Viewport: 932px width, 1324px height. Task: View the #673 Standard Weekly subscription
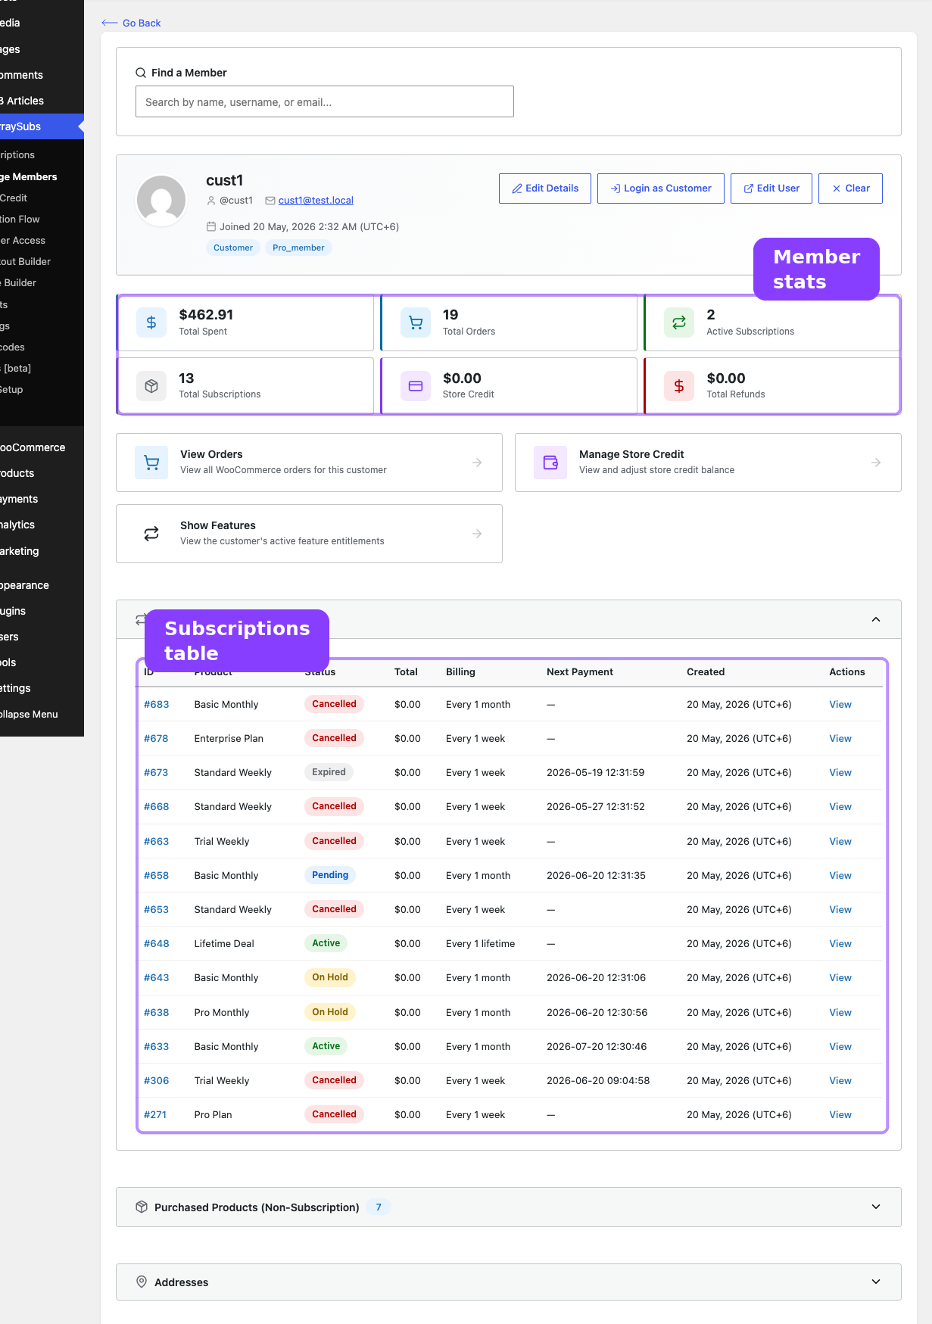[840, 772]
